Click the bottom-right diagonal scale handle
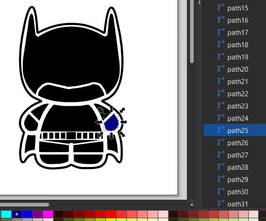 (x=122, y=134)
